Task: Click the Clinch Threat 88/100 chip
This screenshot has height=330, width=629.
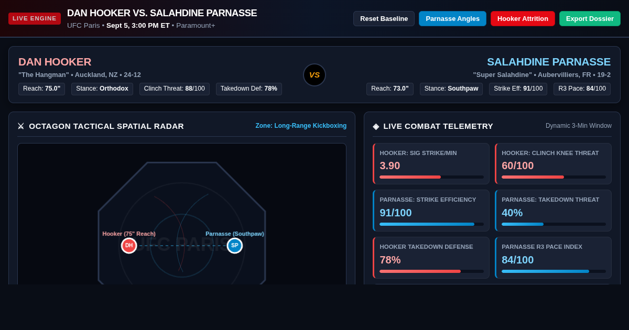Action: point(175,89)
